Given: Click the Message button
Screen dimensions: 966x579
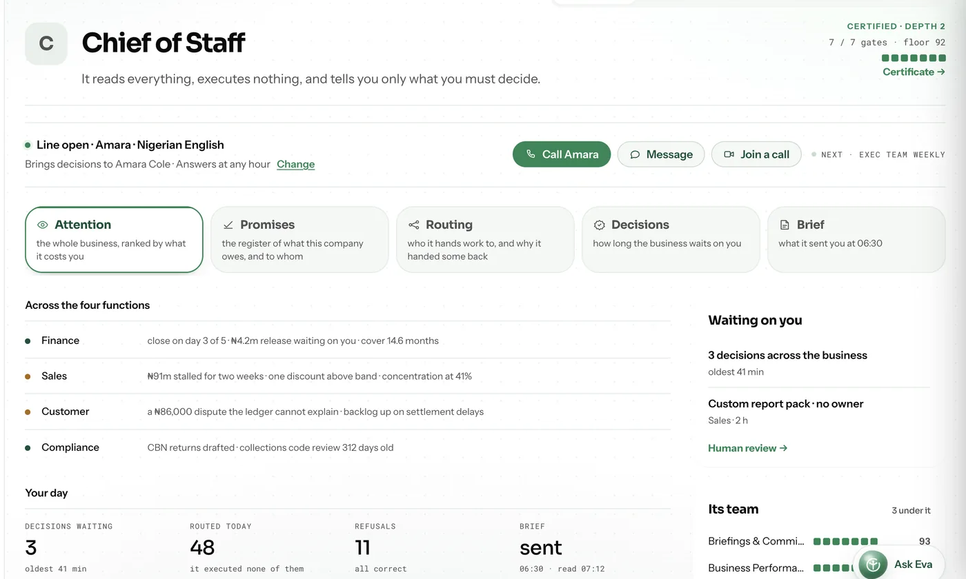Looking at the screenshot, I should coord(661,154).
